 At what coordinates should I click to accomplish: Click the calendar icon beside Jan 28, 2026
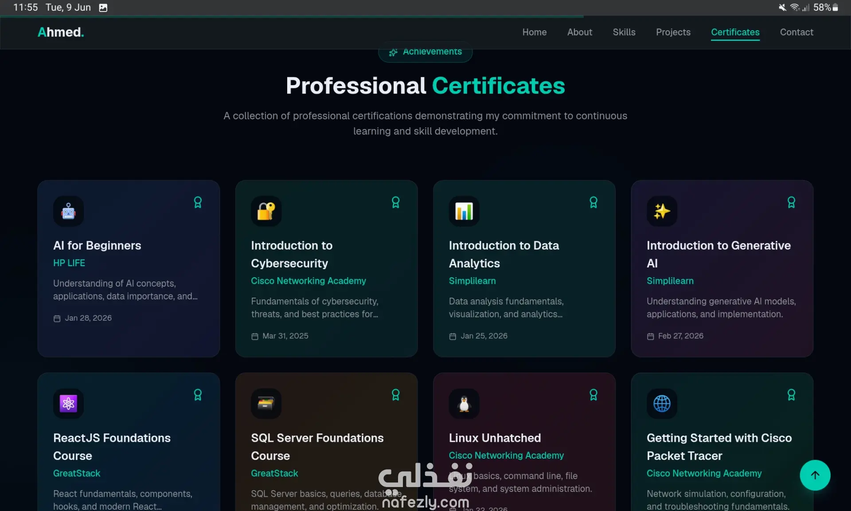pyautogui.click(x=57, y=318)
